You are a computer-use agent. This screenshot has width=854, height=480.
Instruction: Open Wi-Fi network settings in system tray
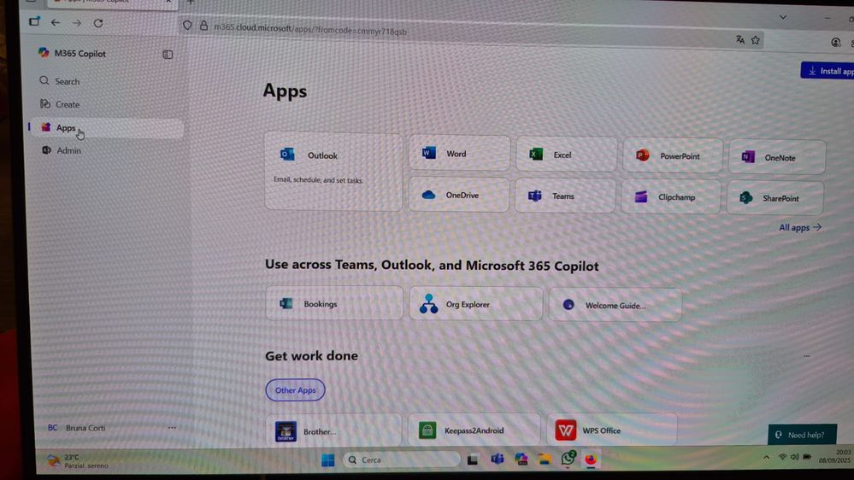click(x=783, y=457)
